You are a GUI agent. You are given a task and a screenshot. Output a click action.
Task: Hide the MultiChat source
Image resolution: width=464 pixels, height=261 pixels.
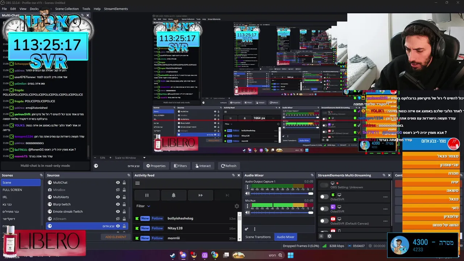[x=118, y=183]
